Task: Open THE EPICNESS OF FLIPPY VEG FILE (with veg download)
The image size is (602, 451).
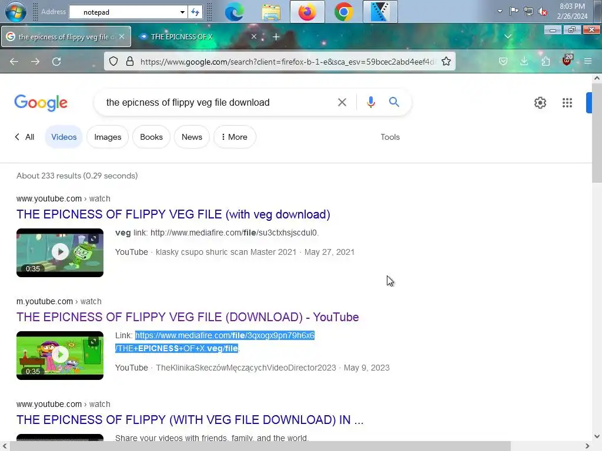Action: click(173, 214)
